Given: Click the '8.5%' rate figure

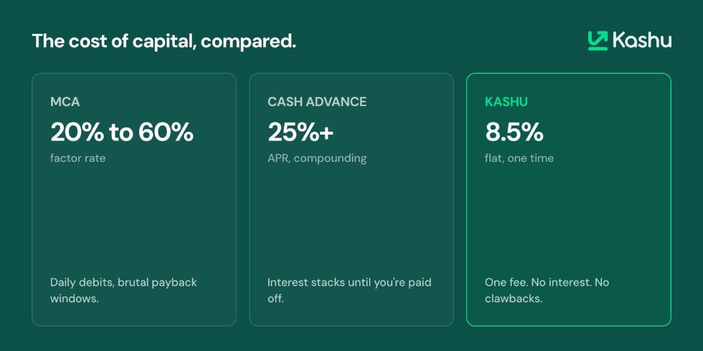Looking at the screenshot, I should pyautogui.click(x=514, y=133).
